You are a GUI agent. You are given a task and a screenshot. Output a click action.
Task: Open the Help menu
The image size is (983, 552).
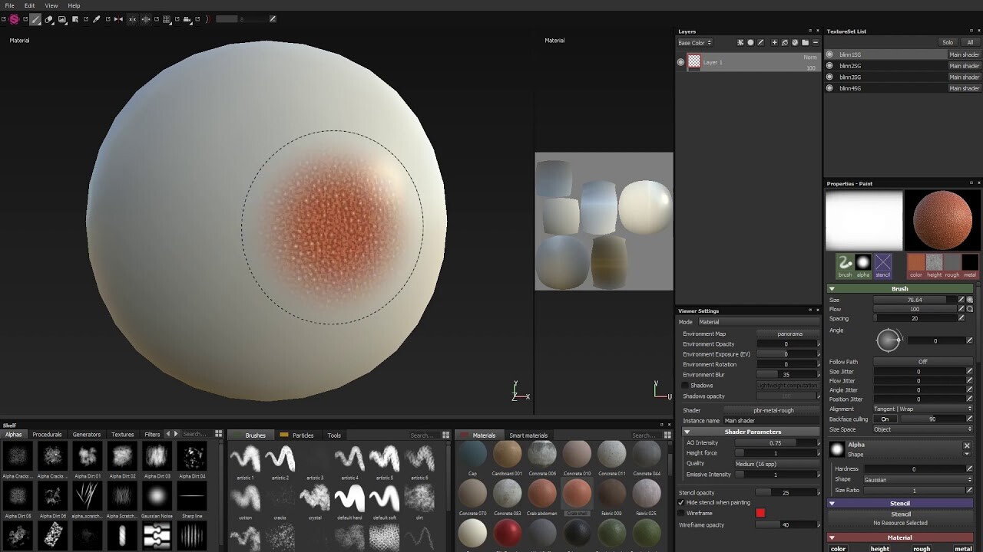[x=73, y=5]
